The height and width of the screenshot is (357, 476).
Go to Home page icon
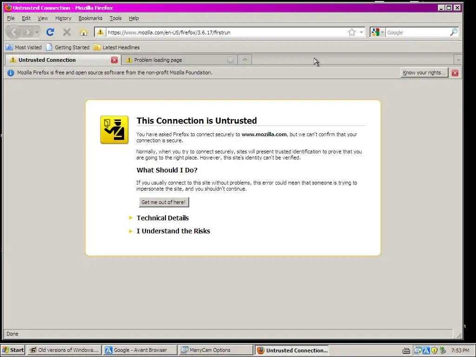pyautogui.click(x=84, y=32)
